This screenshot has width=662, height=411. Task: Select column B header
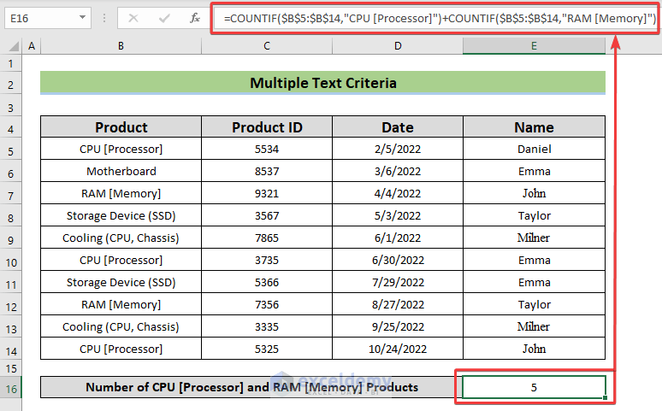[121, 45]
